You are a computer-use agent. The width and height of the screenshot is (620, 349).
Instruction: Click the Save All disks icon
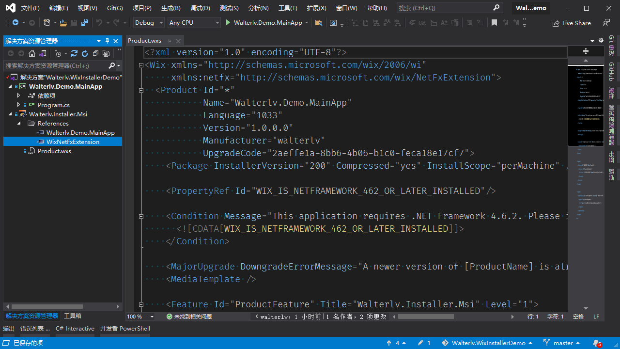coord(85,23)
